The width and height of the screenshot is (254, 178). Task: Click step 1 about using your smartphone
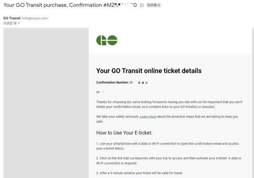167,146
